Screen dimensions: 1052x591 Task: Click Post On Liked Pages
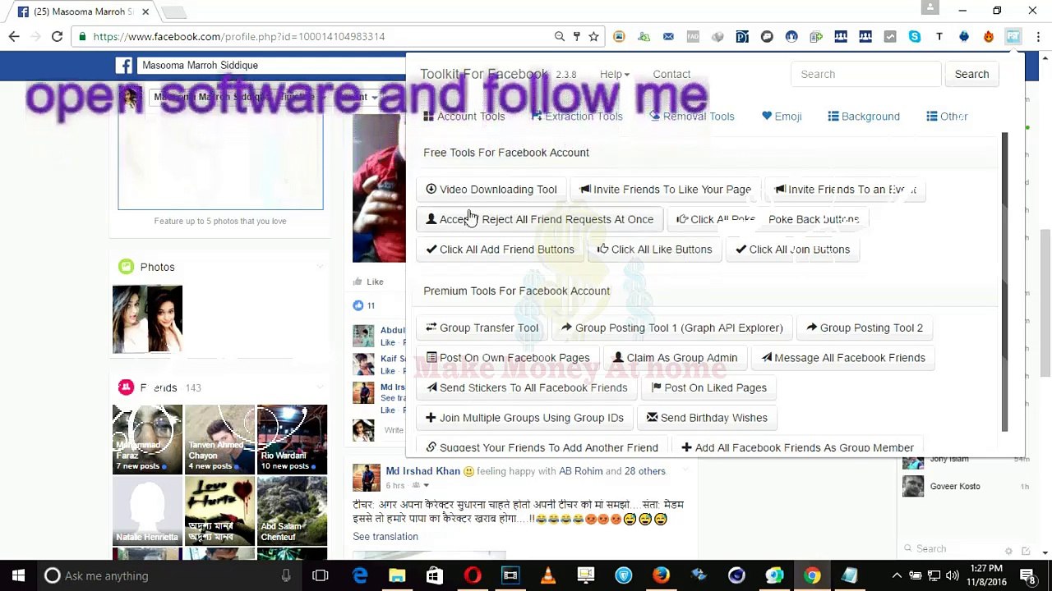[x=709, y=387]
